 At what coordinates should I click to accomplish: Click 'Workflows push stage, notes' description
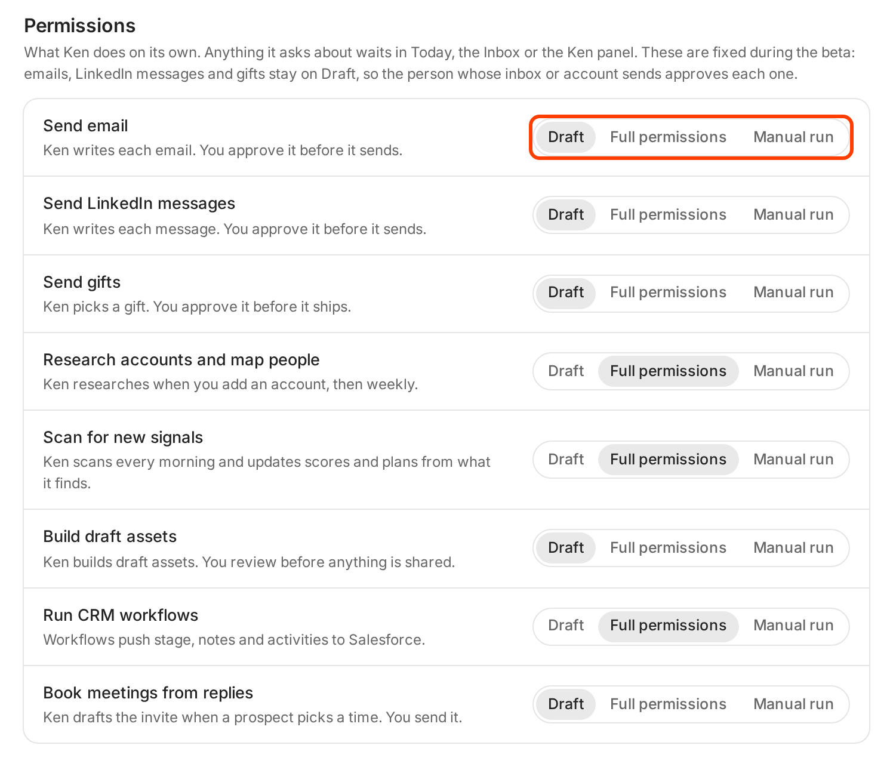234,640
